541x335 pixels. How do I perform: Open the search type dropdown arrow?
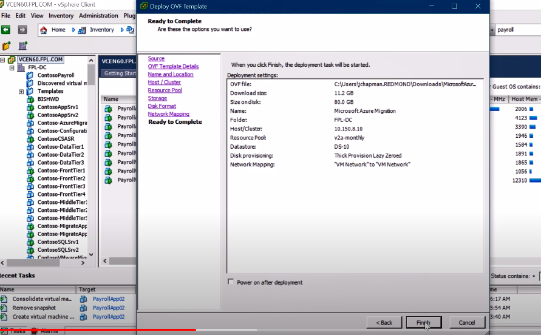[x=492, y=30]
